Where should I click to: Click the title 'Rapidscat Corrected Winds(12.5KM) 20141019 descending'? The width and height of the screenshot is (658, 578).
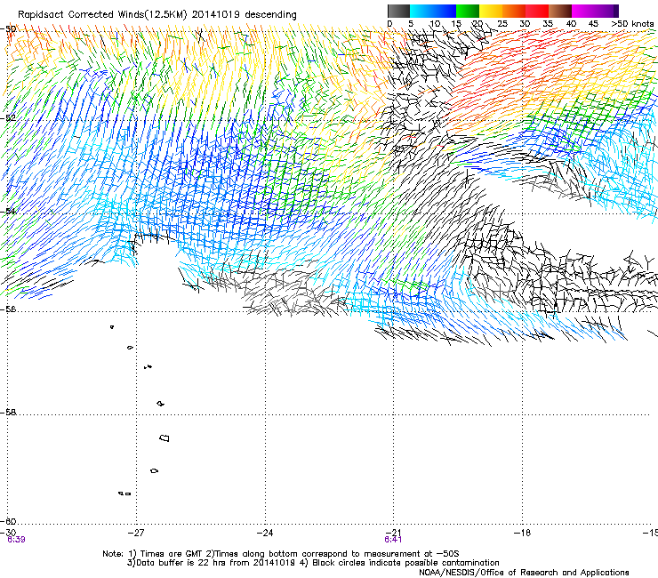[x=157, y=14]
